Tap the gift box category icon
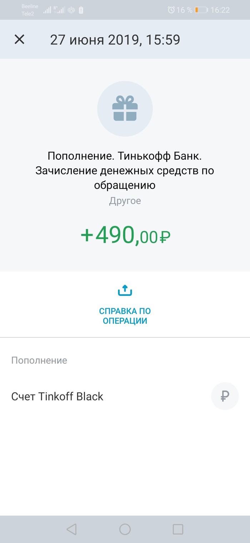This screenshot has height=543, width=250. (x=125, y=108)
